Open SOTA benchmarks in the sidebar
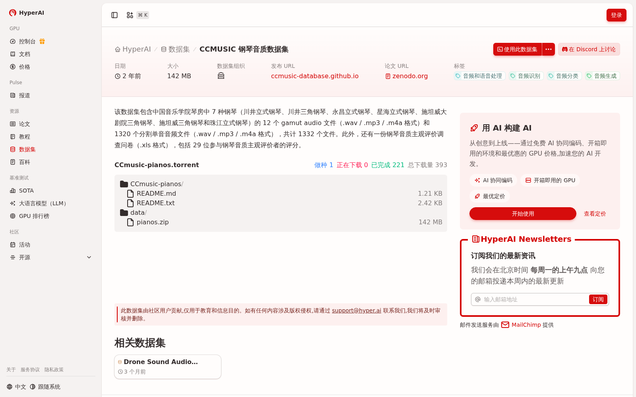The height and width of the screenshot is (397, 636). [26, 191]
